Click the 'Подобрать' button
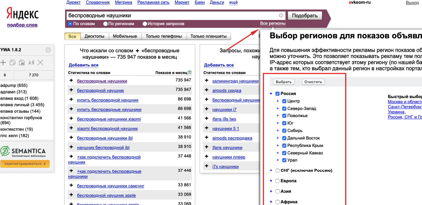The width and height of the screenshot is (422, 205). pos(305,15)
